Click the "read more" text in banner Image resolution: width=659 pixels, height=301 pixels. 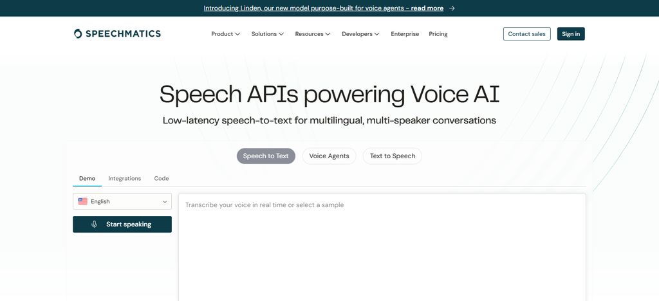[x=427, y=8]
